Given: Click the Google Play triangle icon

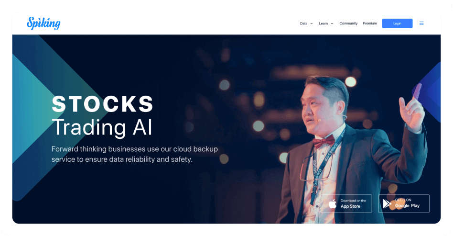Looking at the screenshot, I should [387, 203].
